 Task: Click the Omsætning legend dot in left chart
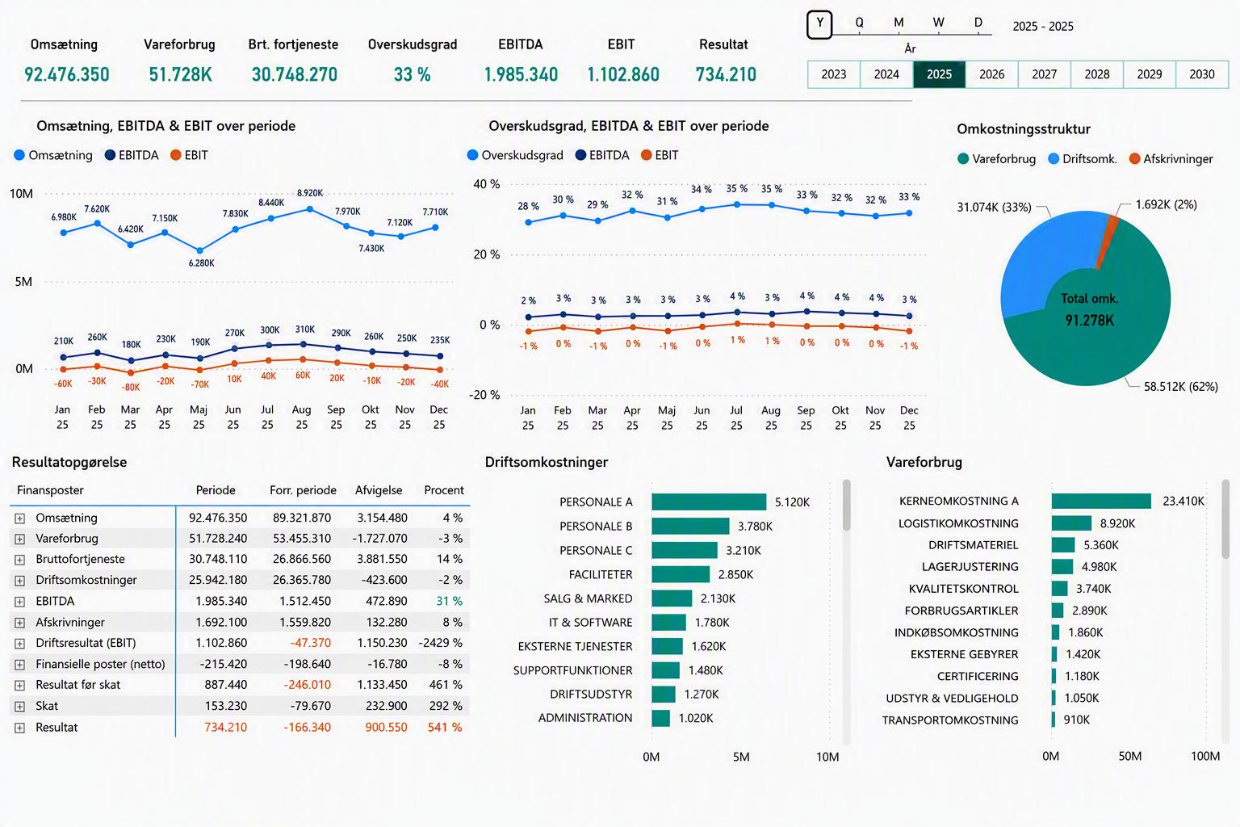pos(19,155)
